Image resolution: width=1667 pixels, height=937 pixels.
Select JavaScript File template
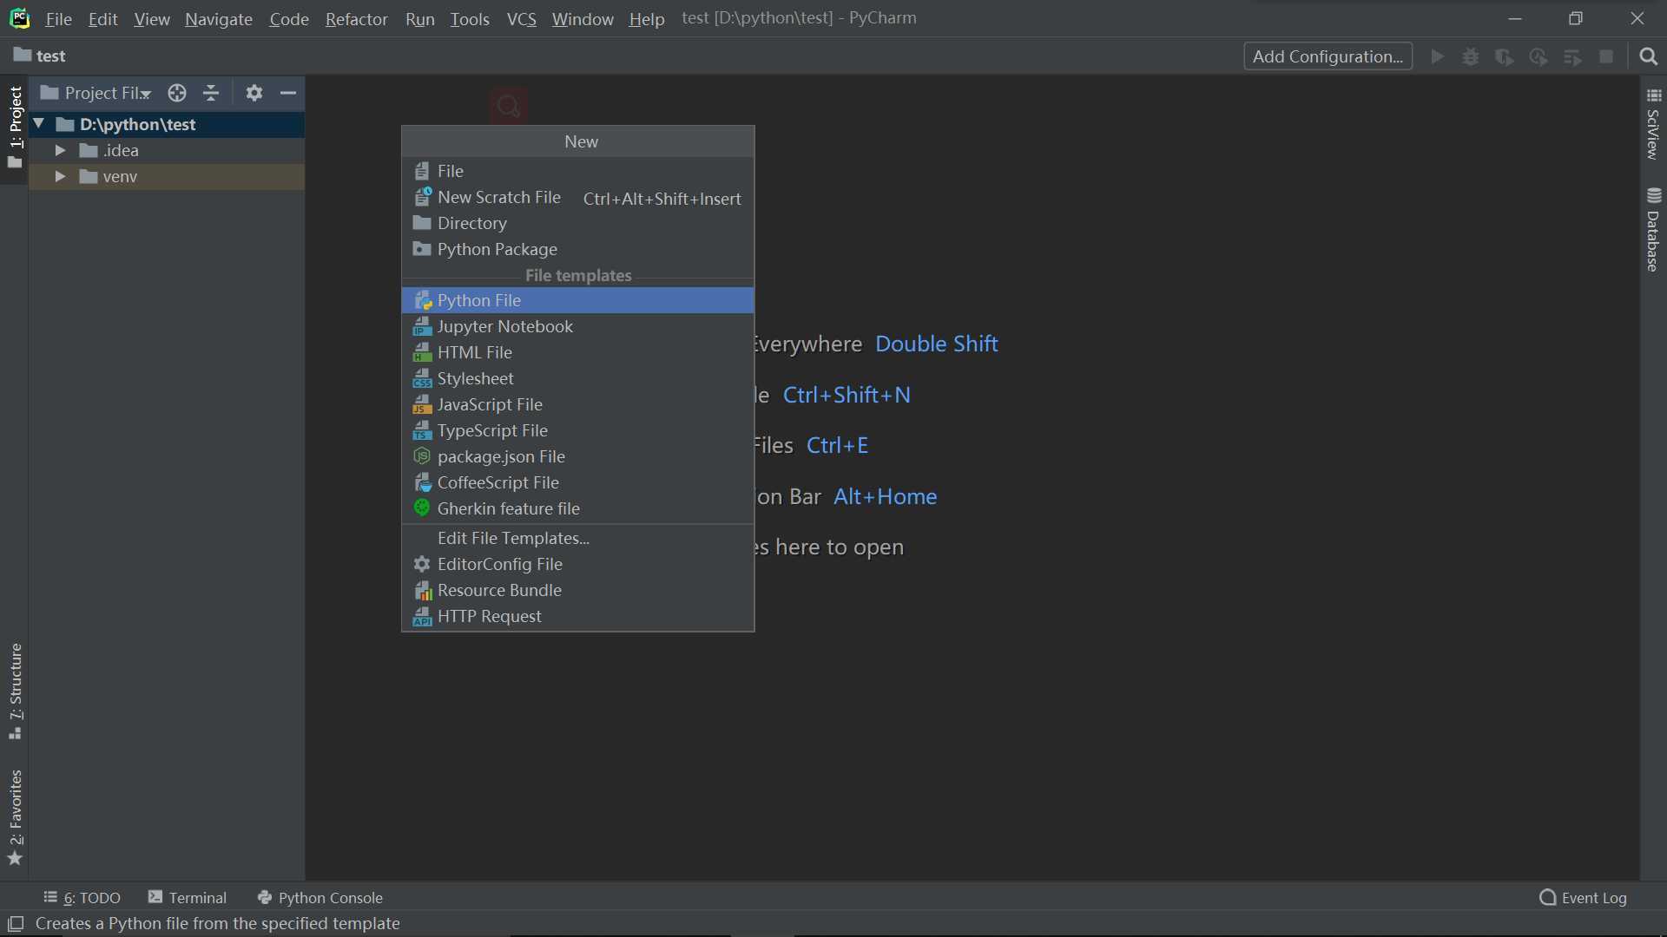coord(577,404)
